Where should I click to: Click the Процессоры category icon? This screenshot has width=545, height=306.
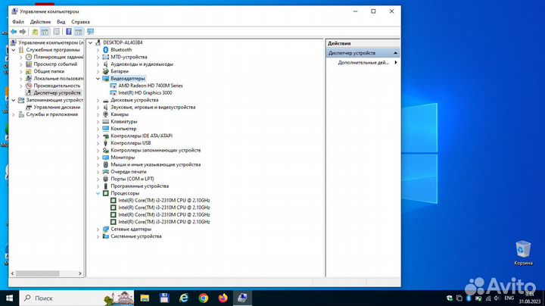point(106,193)
